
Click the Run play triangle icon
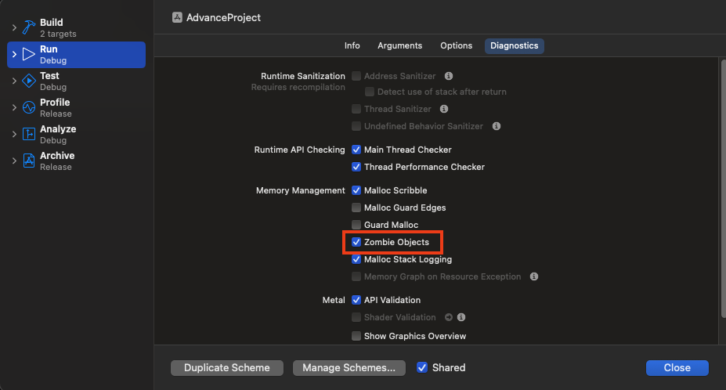click(x=29, y=54)
